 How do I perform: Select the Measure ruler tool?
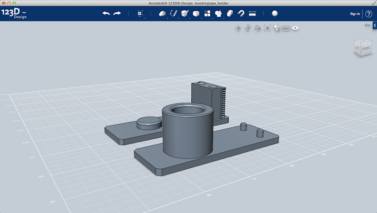pyautogui.click(x=252, y=14)
